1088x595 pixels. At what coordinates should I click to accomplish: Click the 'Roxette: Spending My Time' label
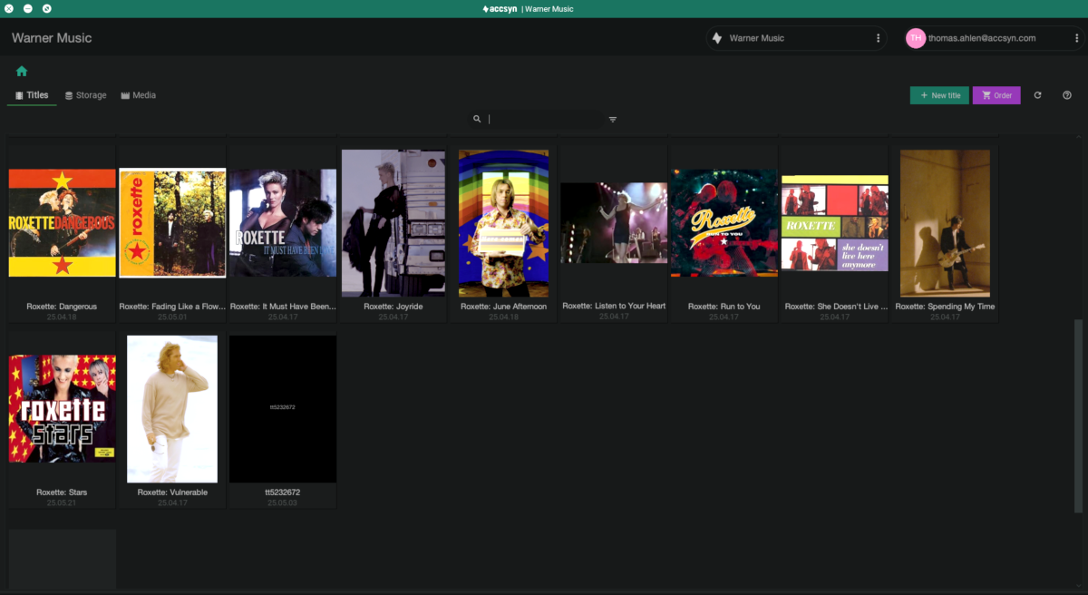pyautogui.click(x=945, y=307)
